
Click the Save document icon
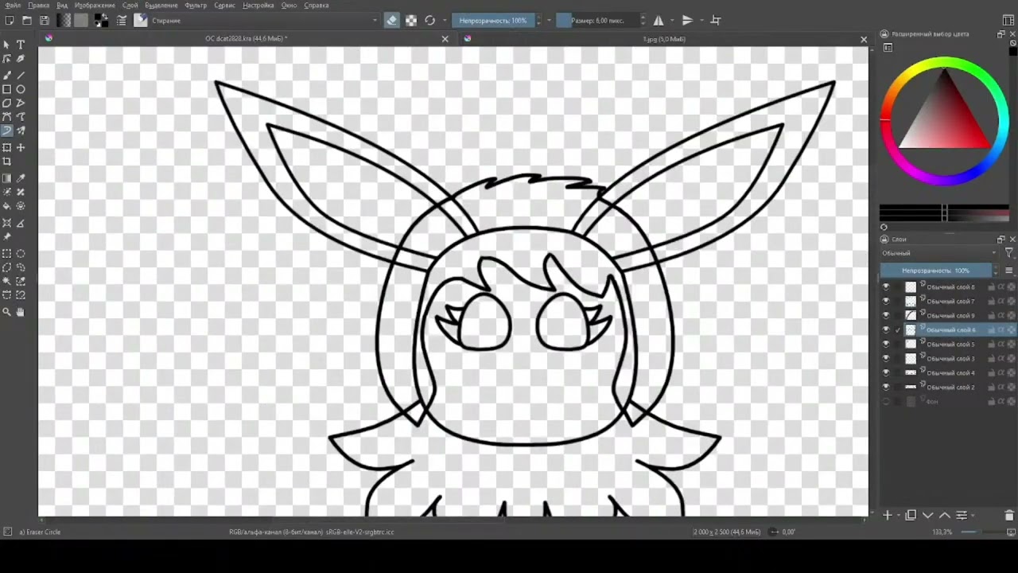45,21
